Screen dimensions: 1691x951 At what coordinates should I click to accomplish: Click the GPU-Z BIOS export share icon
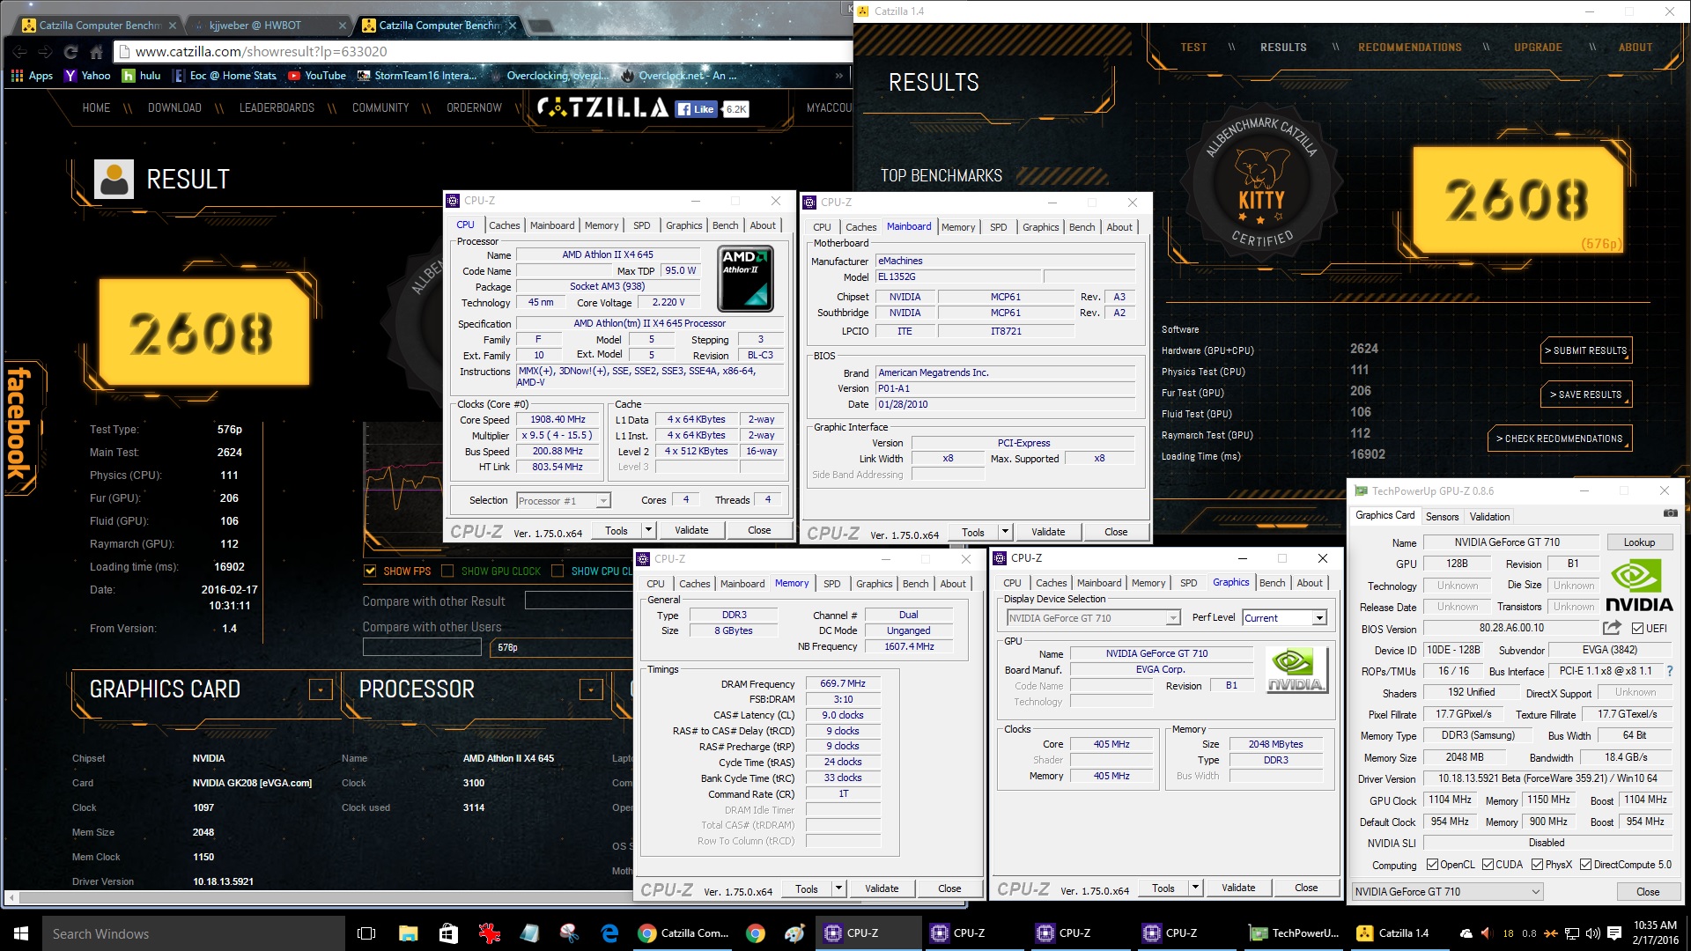pyautogui.click(x=1612, y=628)
